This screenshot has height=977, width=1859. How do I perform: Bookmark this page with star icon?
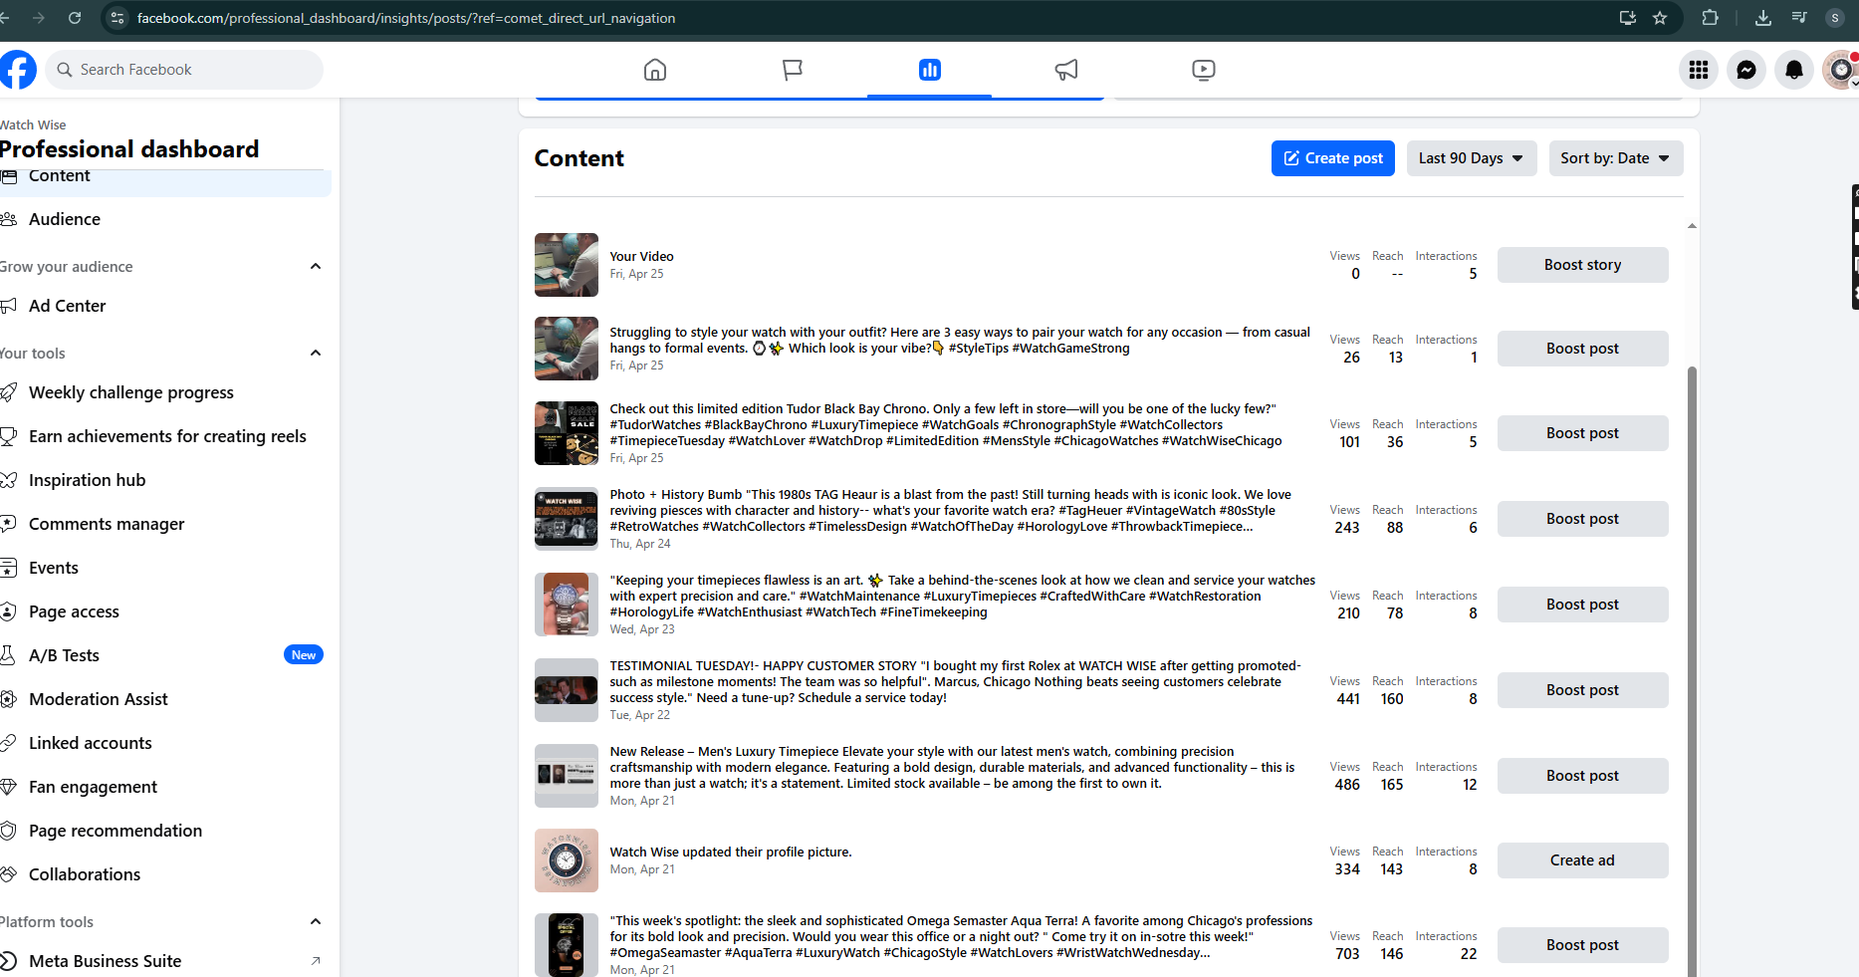(x=1660, y=18)
